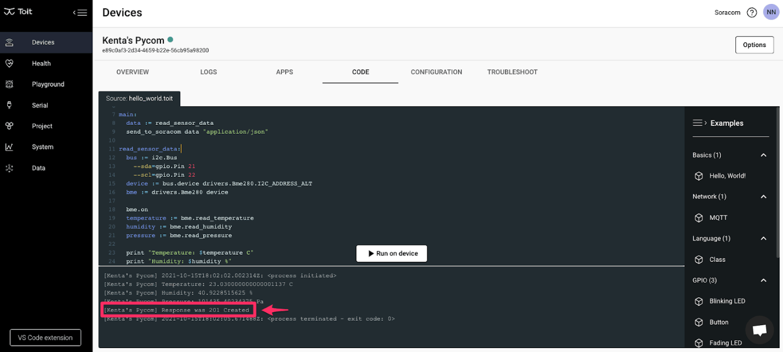Click the send_to_soracom code line
783x352 pixels.
197,132
